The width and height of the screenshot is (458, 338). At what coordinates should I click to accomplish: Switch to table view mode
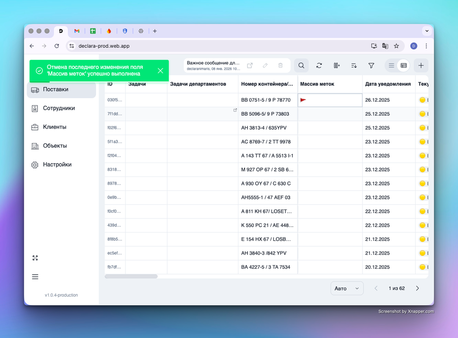[404, 65]
